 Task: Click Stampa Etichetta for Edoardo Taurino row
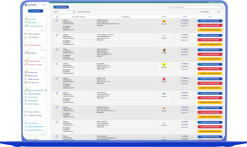(x=210, y=21)
